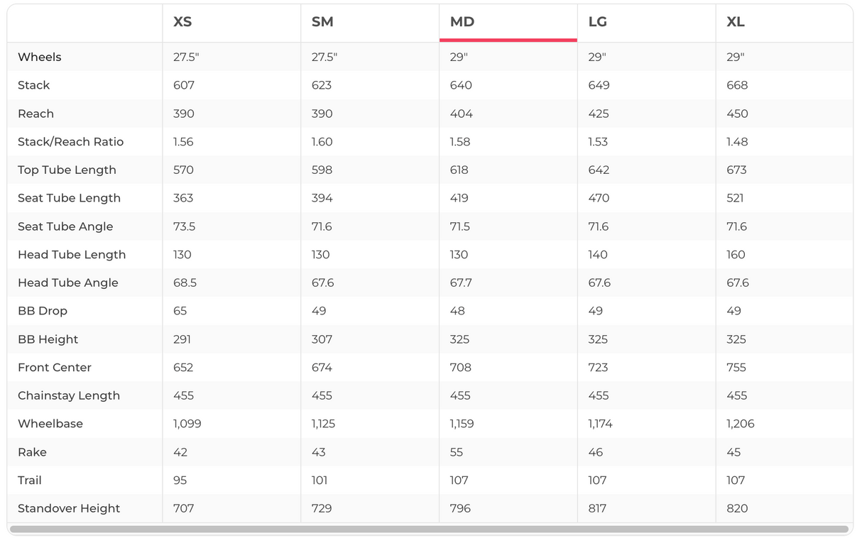Select the XS Seat Tube Angle value 73.5
862x543 pixels.
pyautogui.click(x=185, y=226)
